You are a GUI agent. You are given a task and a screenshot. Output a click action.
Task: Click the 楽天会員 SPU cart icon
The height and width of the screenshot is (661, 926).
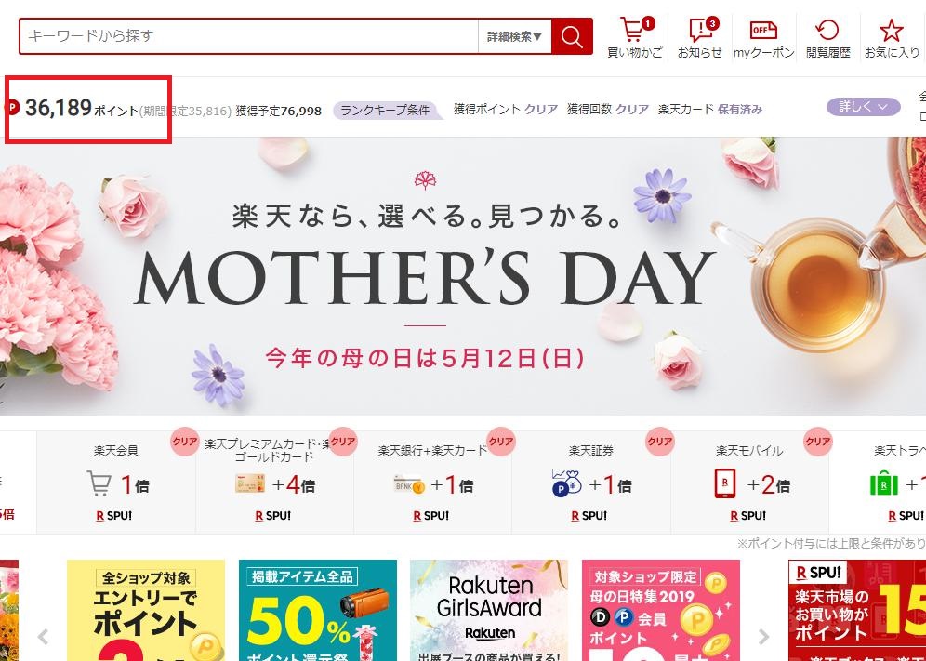(99, 483)
